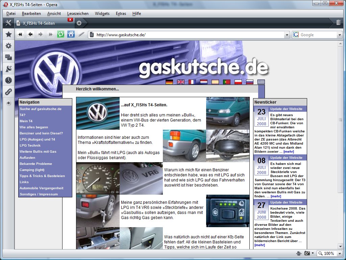Reload the page with the green icon

[x=61, y=34]
